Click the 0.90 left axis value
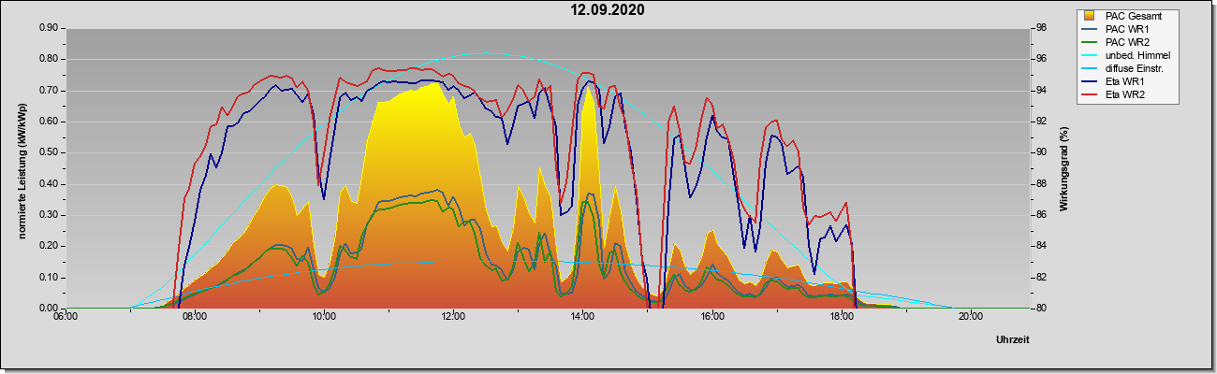Image resolution: width=1217 pixels, height=374 pixels. [50, 28]
